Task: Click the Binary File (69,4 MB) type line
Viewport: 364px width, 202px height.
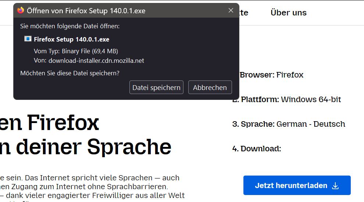Action: (x=76, y=51)
